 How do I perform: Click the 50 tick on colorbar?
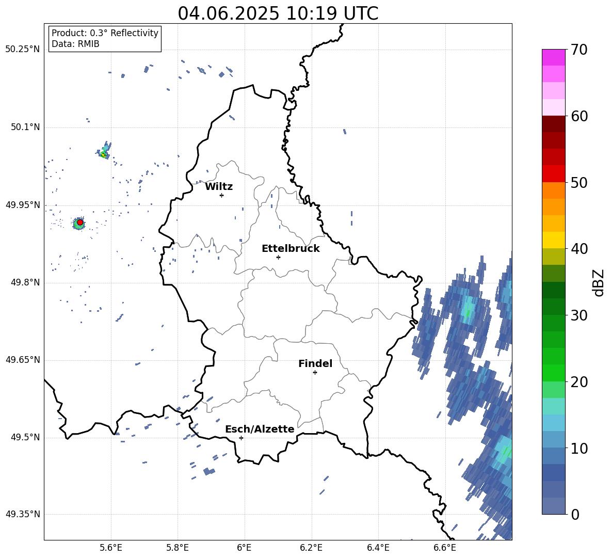[x=579, y=182]
